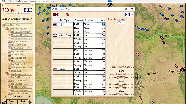
Task: Click the Save button in dialog
Action: [121, 71]
